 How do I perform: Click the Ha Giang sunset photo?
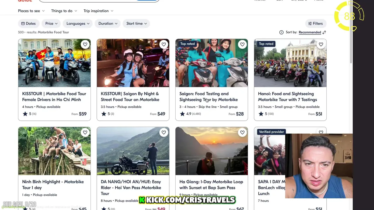pyautogui.click(x=212, y=151)
